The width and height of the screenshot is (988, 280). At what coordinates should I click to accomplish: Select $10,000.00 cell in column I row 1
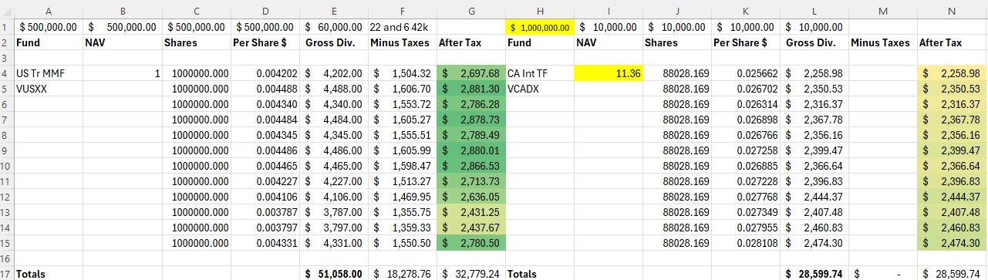[608, 27]
